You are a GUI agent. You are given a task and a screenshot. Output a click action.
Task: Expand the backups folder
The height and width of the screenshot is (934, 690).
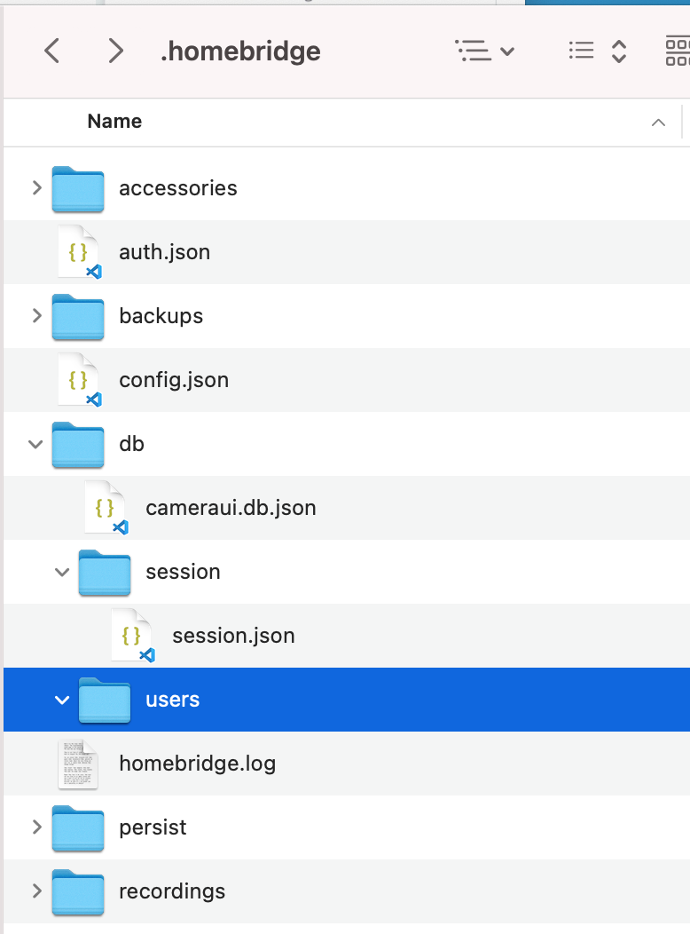pos(36,316)
